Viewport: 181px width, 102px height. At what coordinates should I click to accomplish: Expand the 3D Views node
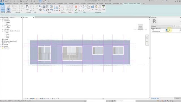(x=3, y=29)
